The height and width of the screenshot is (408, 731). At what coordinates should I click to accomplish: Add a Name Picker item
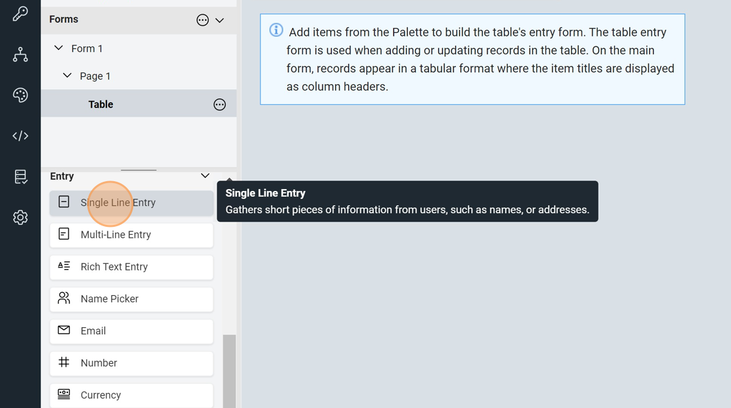click(x=131, y=299)
